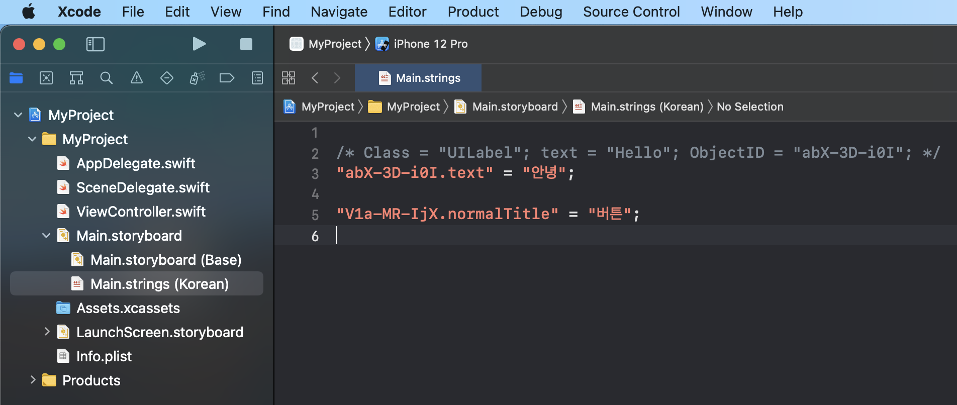This screenshot has width=957, height=405.
Task: Select Info.plist file
Action: [137, 356]
